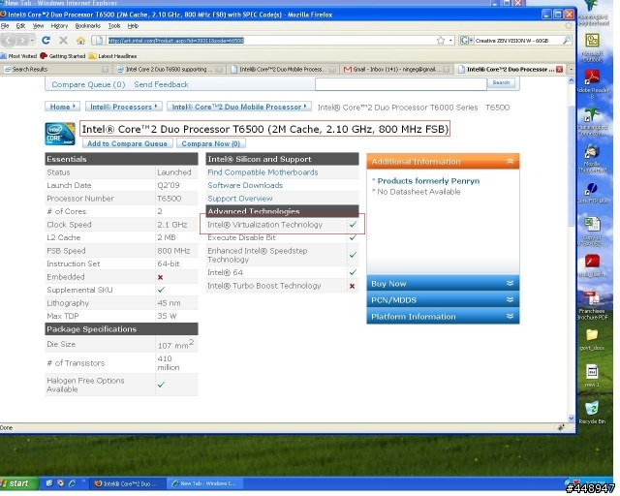
Task: Open the Most Visited bookmarks item
Action: [x=19, y=56]
